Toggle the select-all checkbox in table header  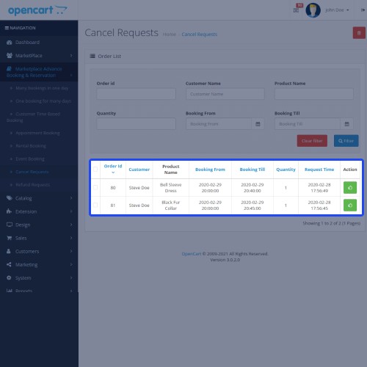click(95, 170)
